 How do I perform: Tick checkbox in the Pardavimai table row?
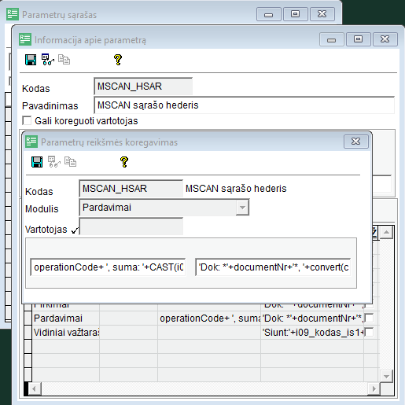click(369, 318)
